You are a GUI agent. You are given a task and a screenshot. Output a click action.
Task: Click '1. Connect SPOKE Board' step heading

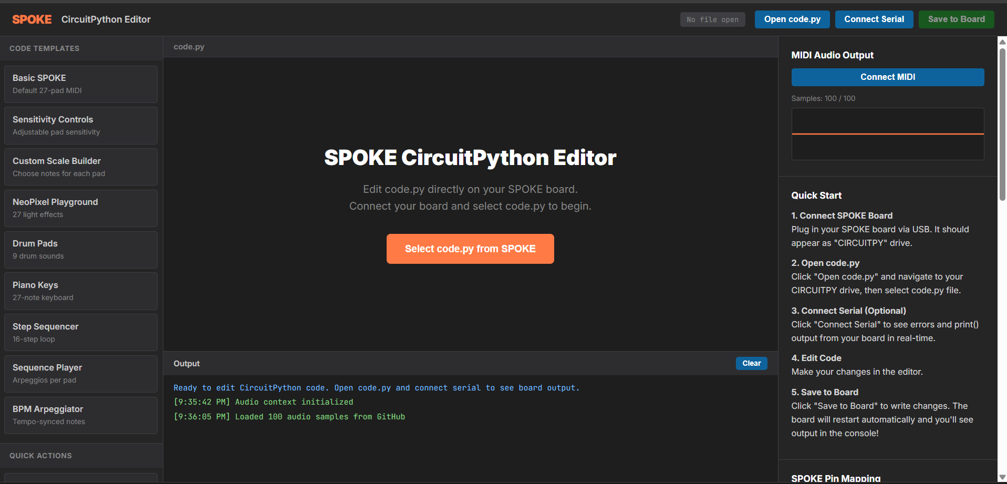(842, 215)
